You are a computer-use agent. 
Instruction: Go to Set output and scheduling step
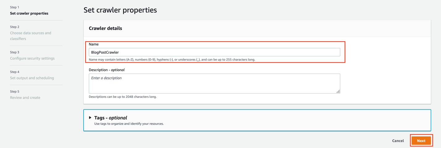[x=32, y=78]
